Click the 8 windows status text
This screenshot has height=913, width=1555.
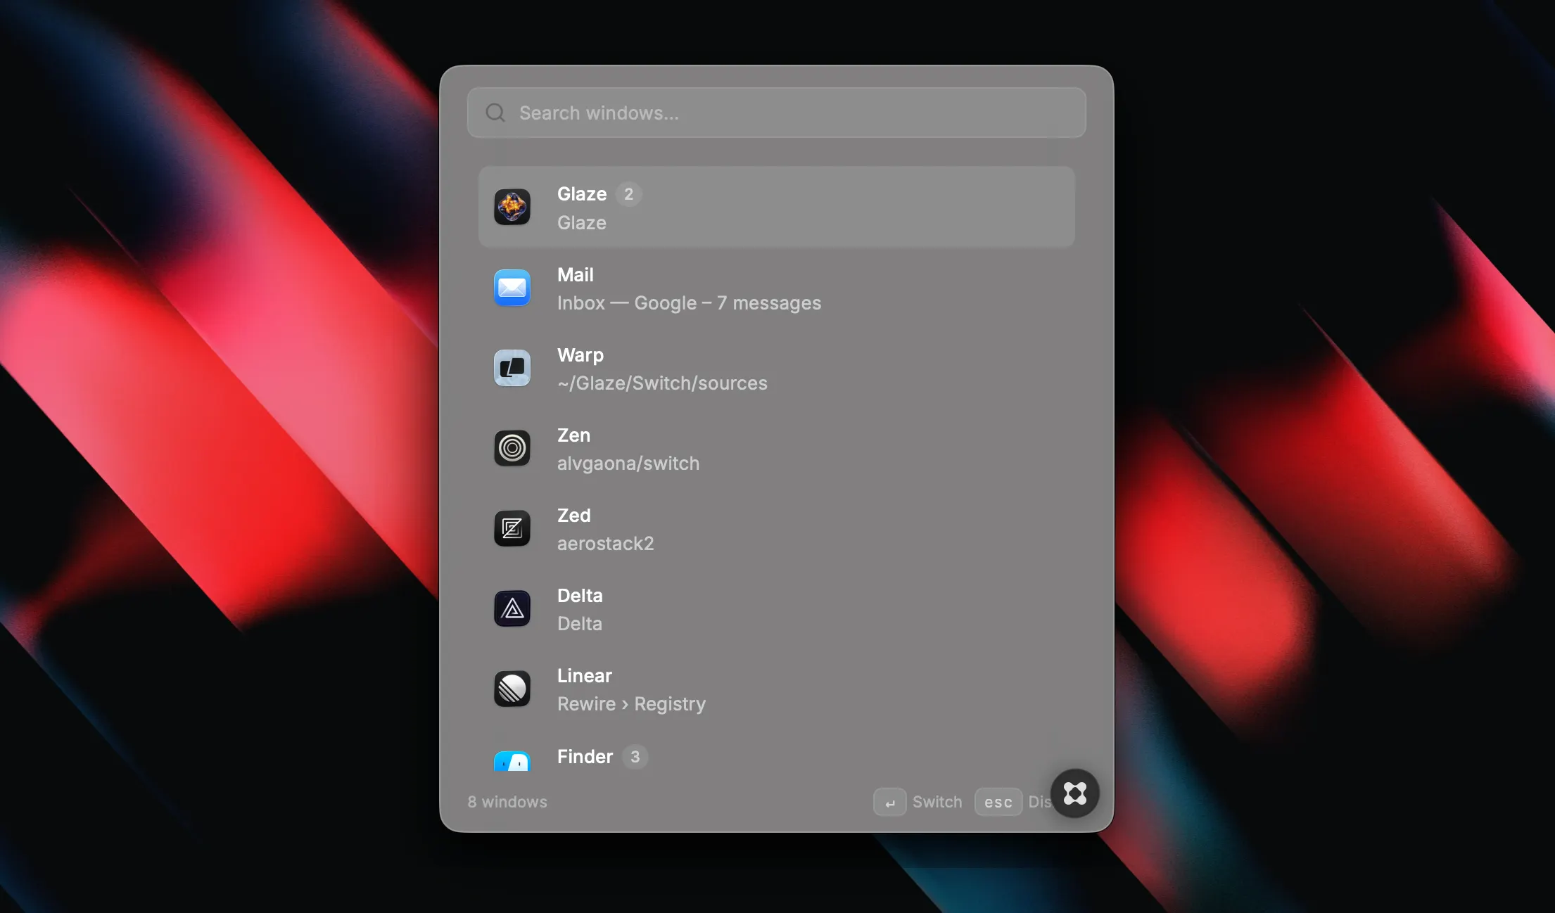pos(507,802)
